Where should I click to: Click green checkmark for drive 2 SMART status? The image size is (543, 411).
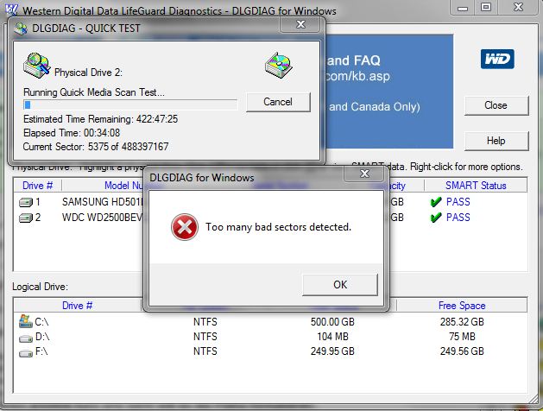(x=436, y=218)
